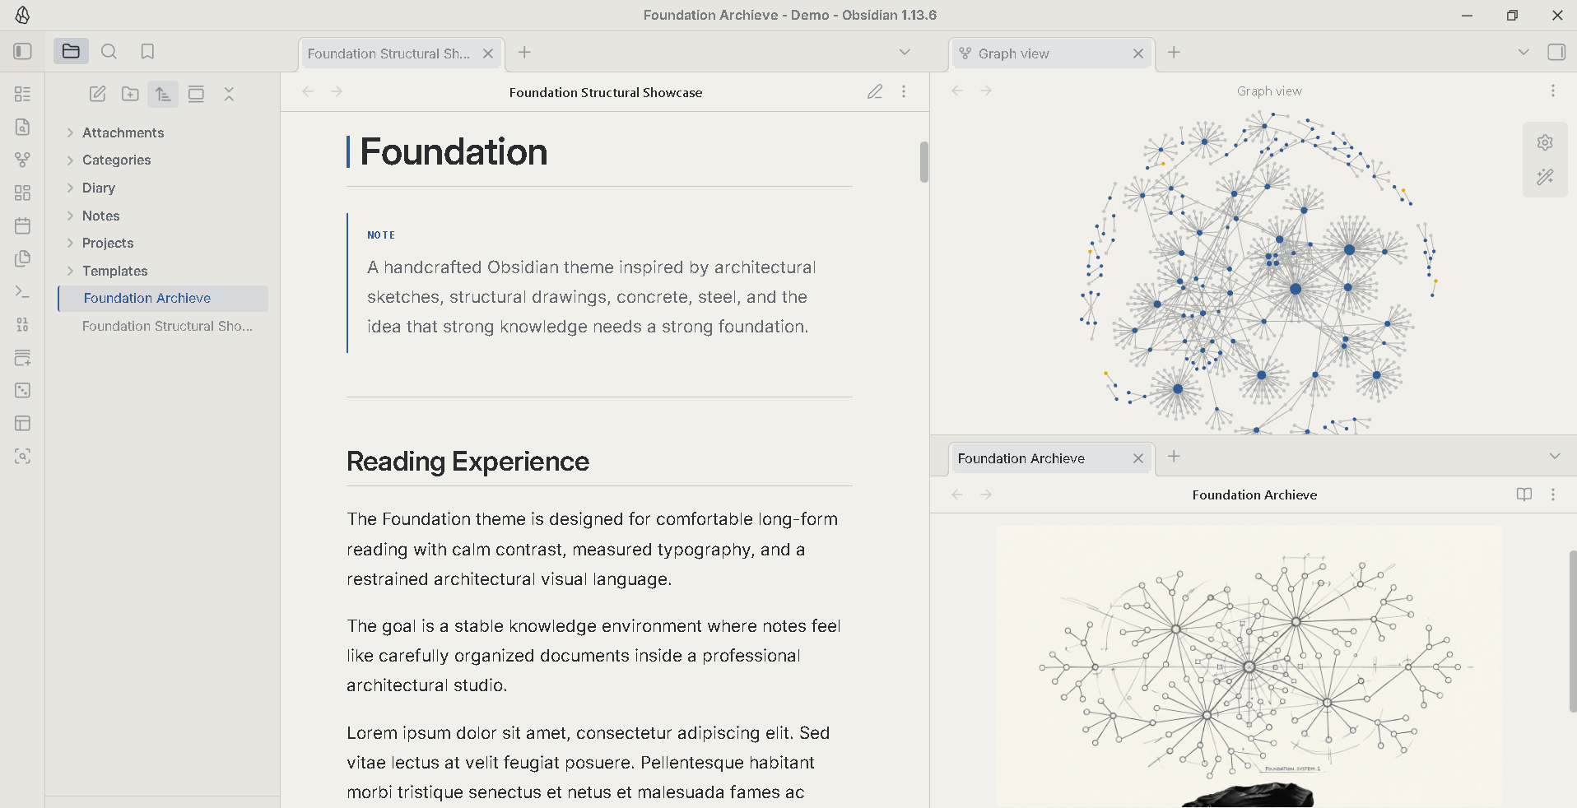
Task: Click the binary digits ribbon icon
Action: point(23,324)
